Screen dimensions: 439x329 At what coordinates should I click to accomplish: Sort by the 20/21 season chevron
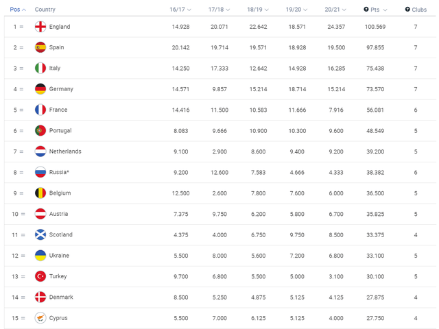(344, 10)
